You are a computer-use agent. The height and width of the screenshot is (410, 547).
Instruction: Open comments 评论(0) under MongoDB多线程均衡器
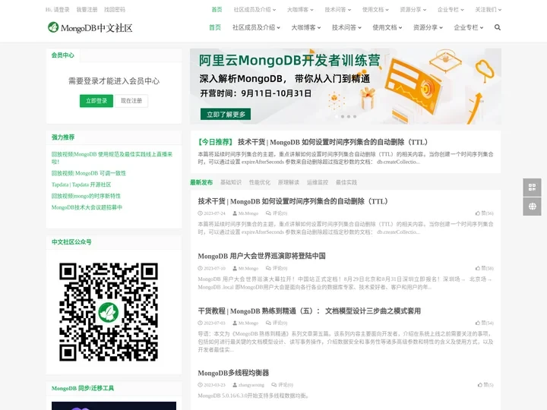coord(283,385)
